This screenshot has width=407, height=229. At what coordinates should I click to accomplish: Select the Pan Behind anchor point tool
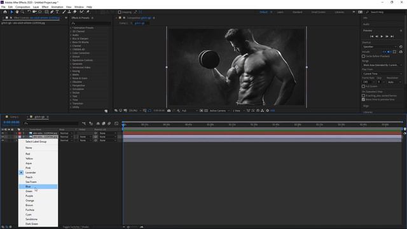point(40,12)
